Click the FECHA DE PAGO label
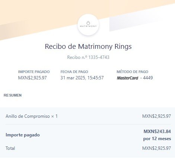Image resolution: width=175 pixels, height=158 pixels. (x=74, y=72)
